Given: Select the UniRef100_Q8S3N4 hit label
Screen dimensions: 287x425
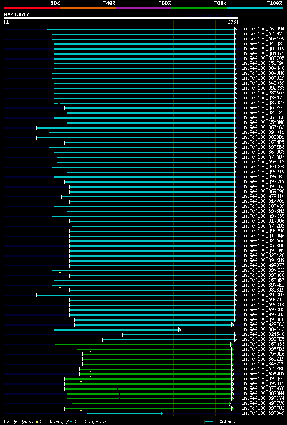Looking at the screenshot, I should [x=263, y=393].
